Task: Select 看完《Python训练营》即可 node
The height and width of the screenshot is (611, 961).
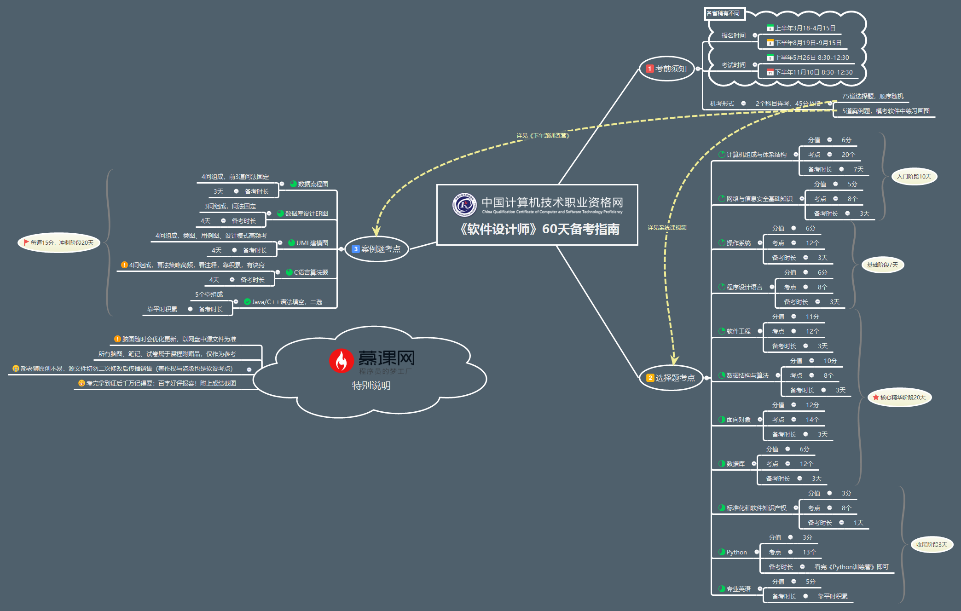Action: pyautogui.click(x=851, y=567)
